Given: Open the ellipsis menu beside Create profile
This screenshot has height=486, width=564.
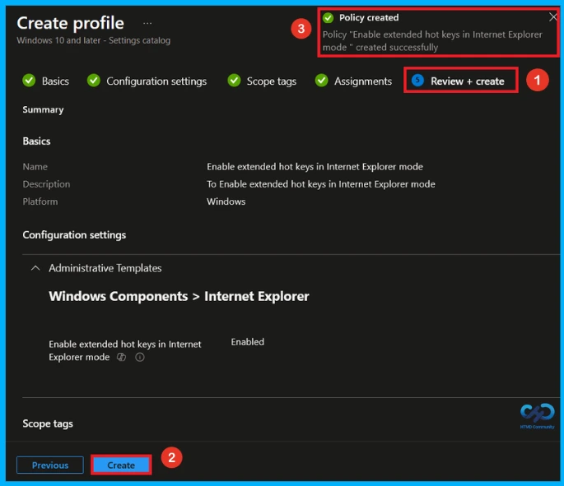Looking at the screenshot, I should click(147, 24).
